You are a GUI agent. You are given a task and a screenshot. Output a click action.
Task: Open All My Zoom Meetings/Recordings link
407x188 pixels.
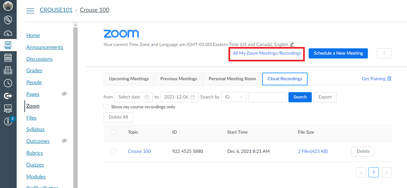coord(267,53)
